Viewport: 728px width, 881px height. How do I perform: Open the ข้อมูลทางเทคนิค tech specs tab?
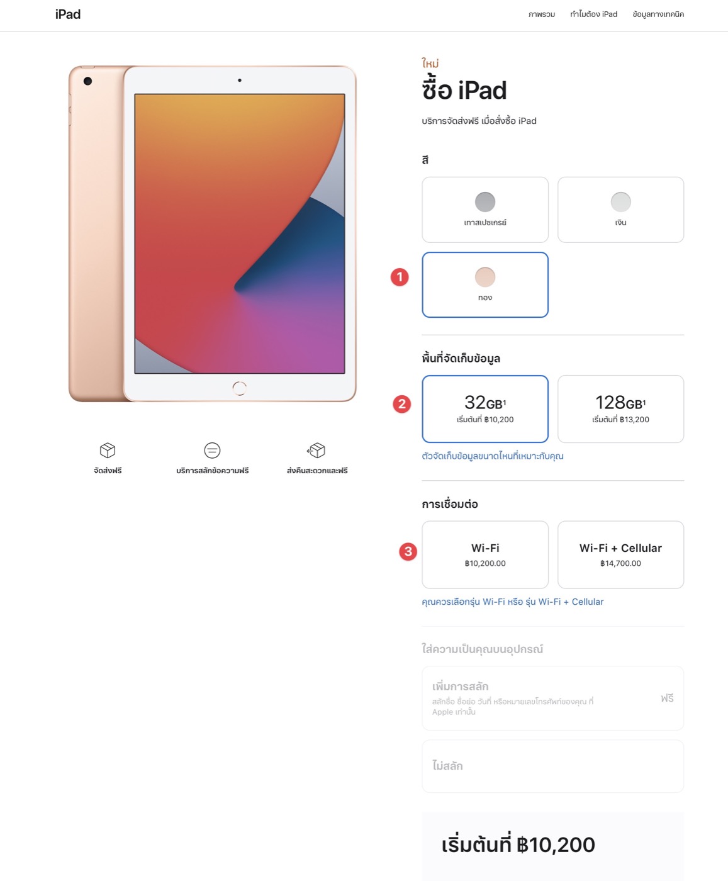[658, 14]
